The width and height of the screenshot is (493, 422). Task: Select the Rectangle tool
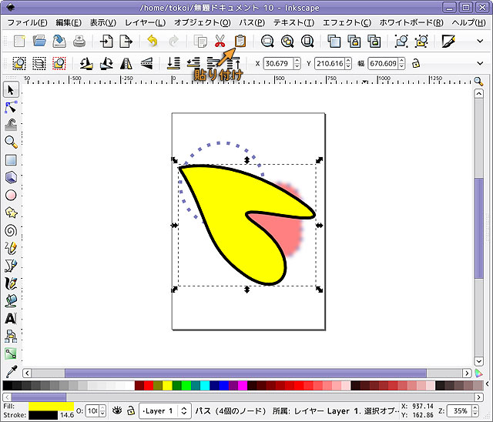[x=11, y=160]
